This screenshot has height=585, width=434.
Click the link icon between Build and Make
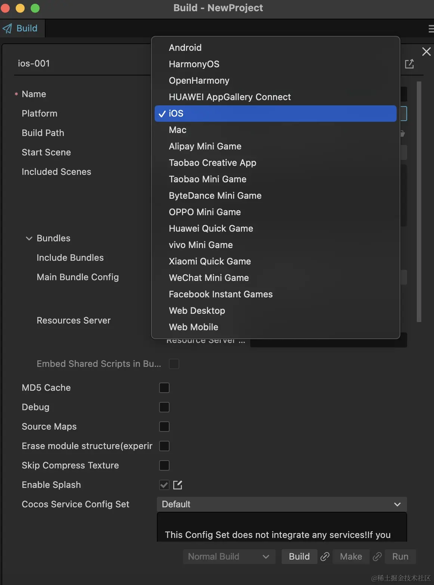tap(325, 557)
